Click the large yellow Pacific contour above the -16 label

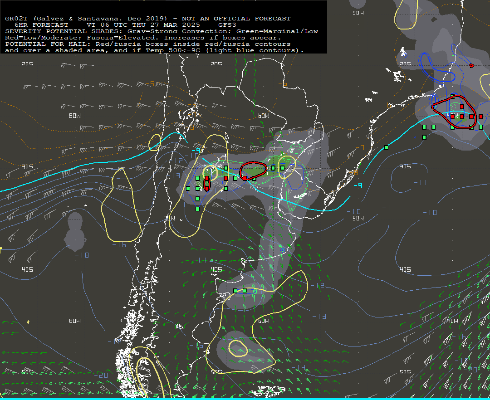point(121,205)
